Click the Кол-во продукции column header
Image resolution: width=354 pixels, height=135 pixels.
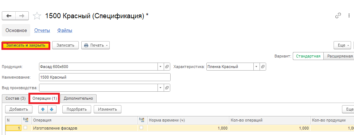click(x=332, y=120)
